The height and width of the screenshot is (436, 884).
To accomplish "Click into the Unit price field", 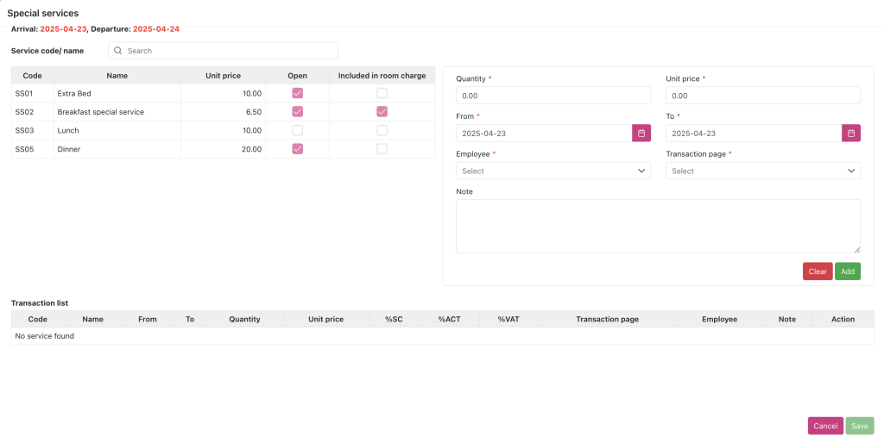I will click(x=762, y=96).
